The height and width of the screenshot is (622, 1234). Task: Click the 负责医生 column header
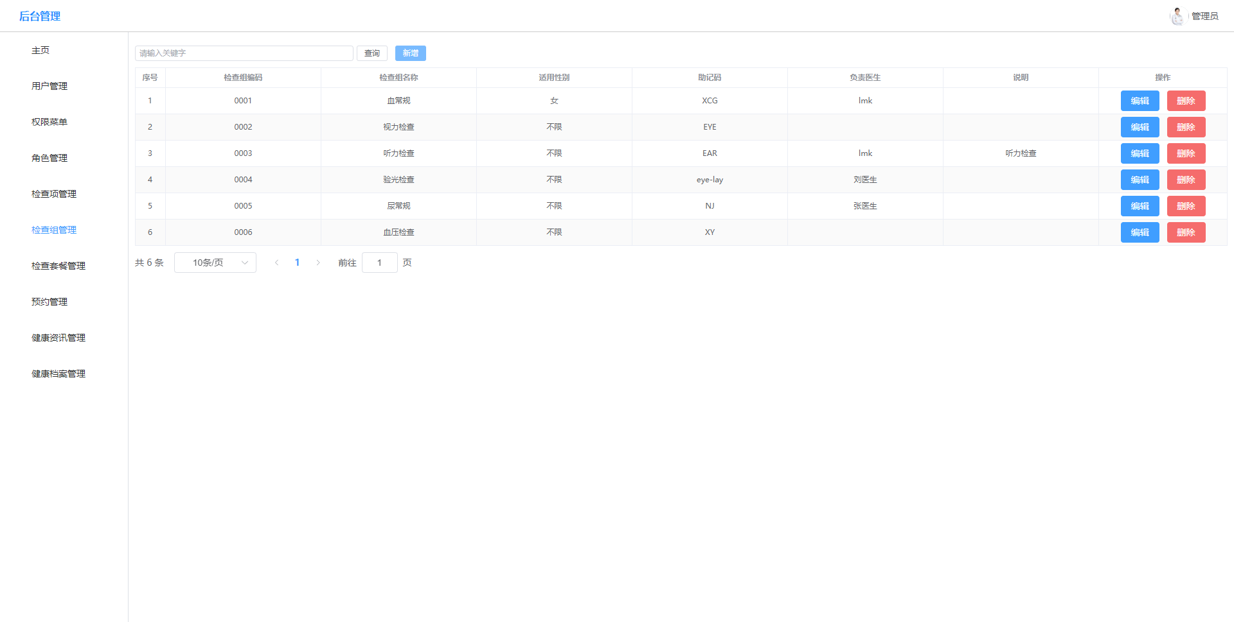pyautogui.click(x=865, y=78)
